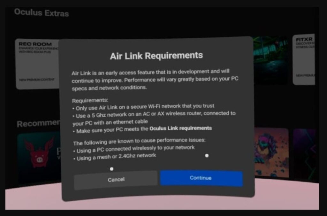Screen dimensions: 327x216
Task: Cancel the Air Link Requirements dialog
Action: coord(116,179)
